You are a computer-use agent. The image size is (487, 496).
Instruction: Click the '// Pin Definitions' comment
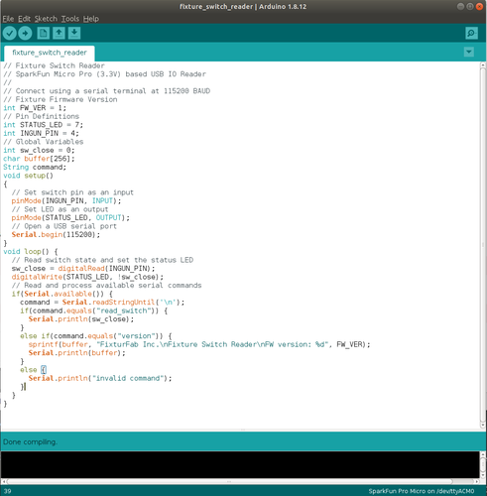[42, 116]
